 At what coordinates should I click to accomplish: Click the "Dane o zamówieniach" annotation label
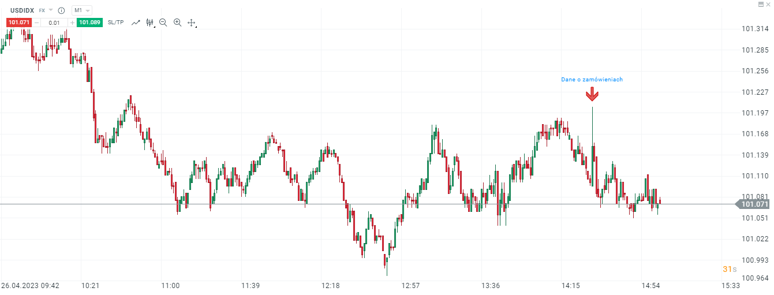pos(592,80)
